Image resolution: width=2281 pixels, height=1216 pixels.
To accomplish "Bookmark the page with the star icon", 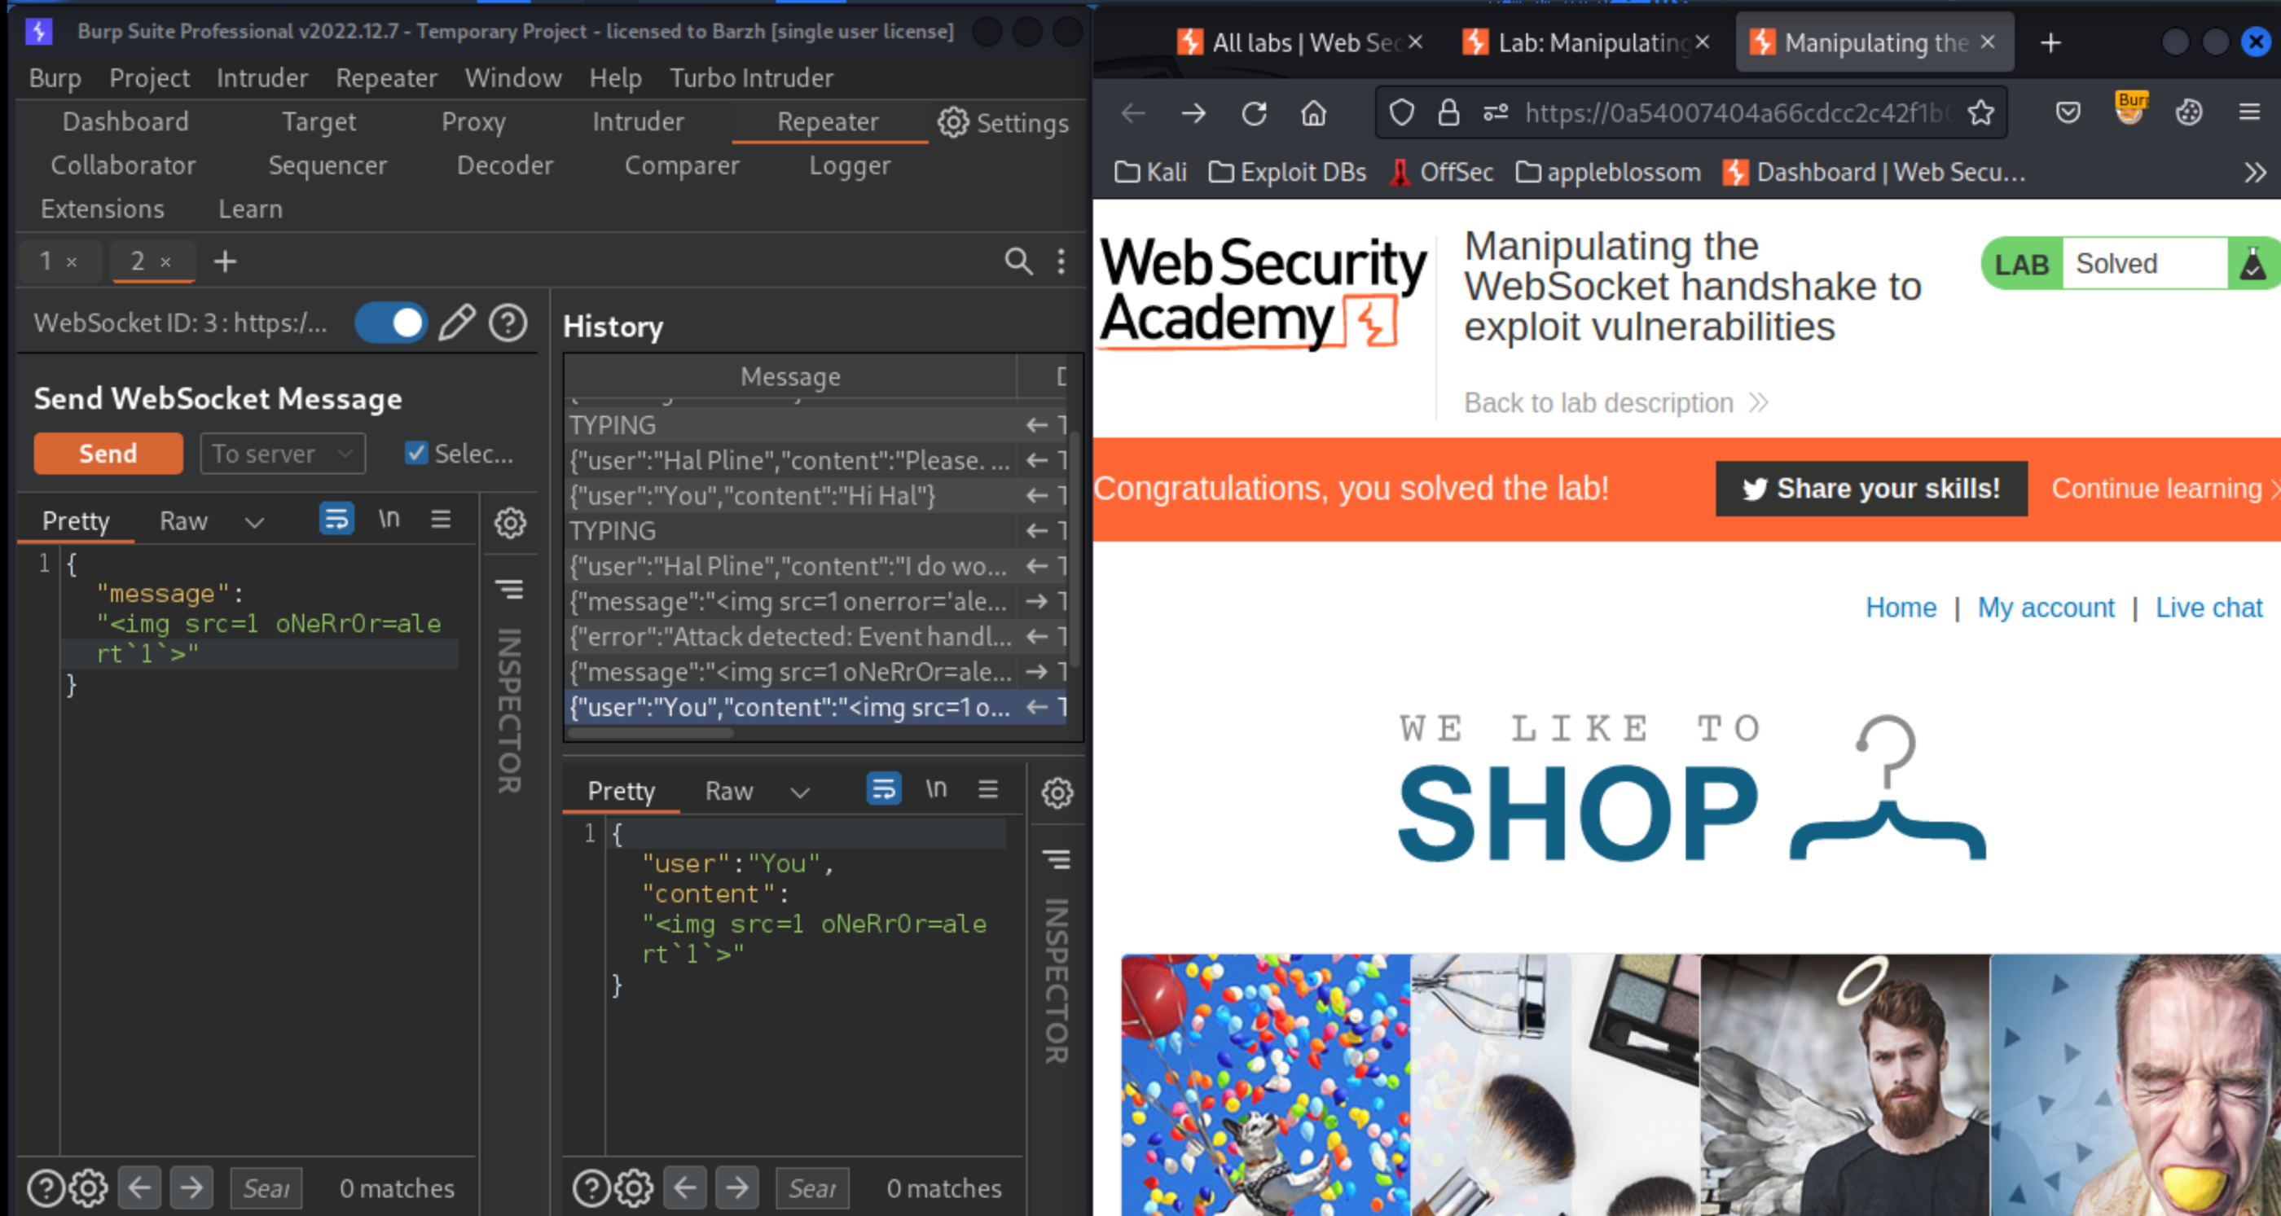I will pos(1981,112).
